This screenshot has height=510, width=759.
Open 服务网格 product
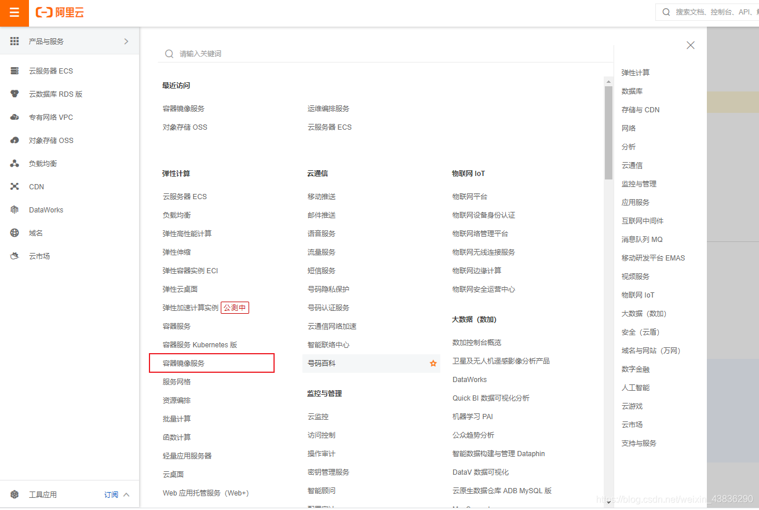[x=177, y=381]
